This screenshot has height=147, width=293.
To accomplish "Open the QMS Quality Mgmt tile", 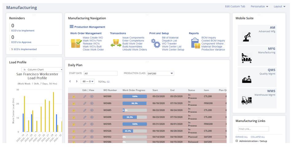I will pyautogui.click(x=257, y=77).
